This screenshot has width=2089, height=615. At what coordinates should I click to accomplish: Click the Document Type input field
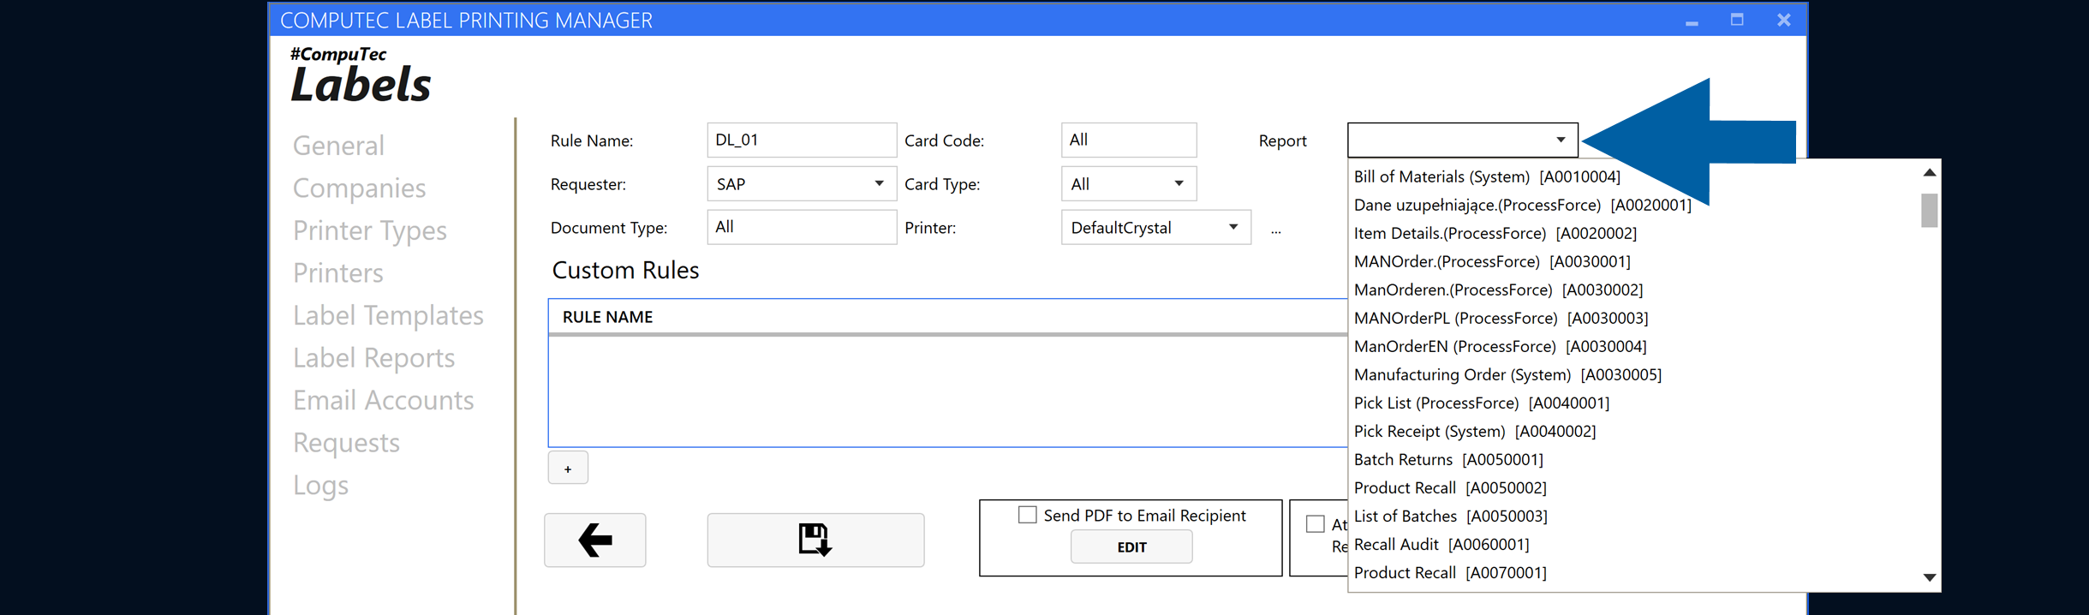[802, 228]
